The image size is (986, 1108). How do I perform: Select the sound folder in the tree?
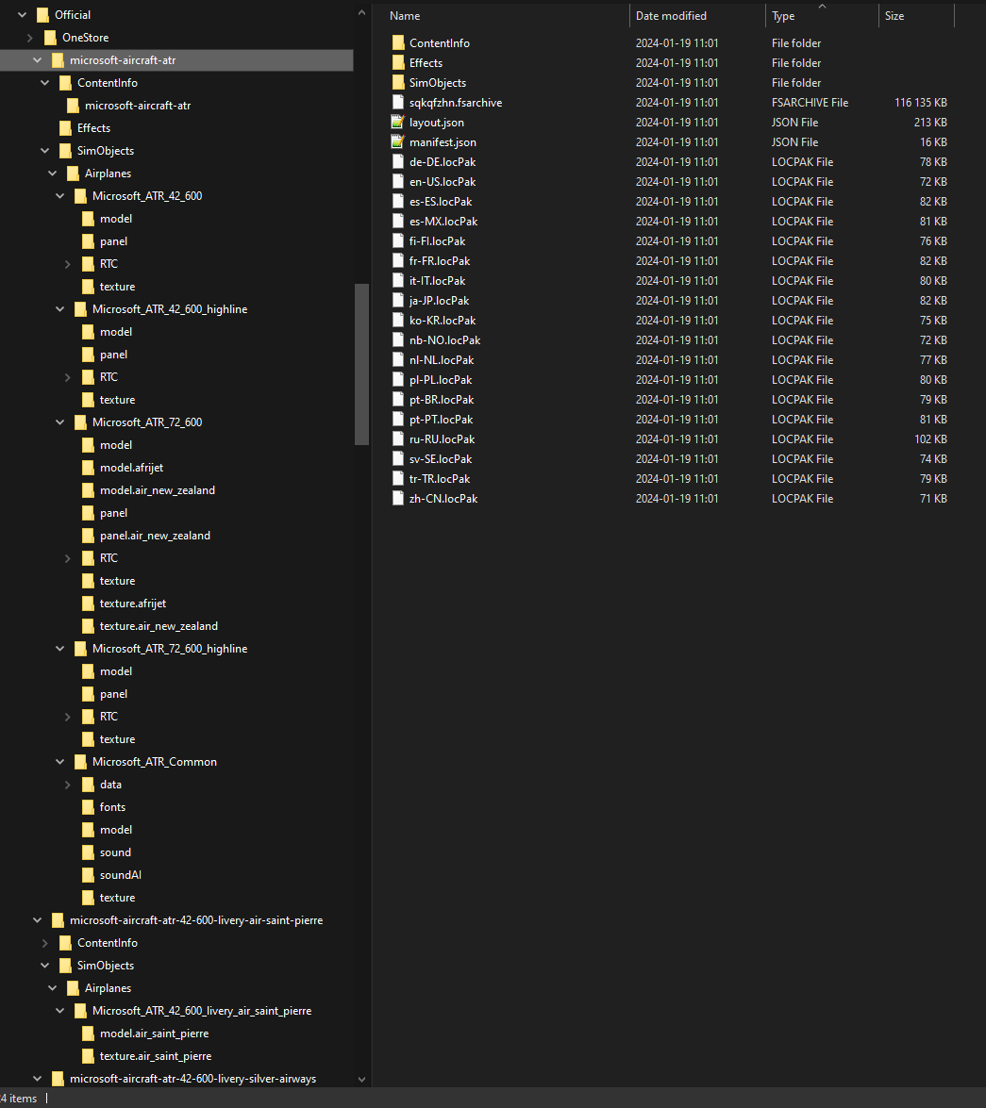point(115,852)
